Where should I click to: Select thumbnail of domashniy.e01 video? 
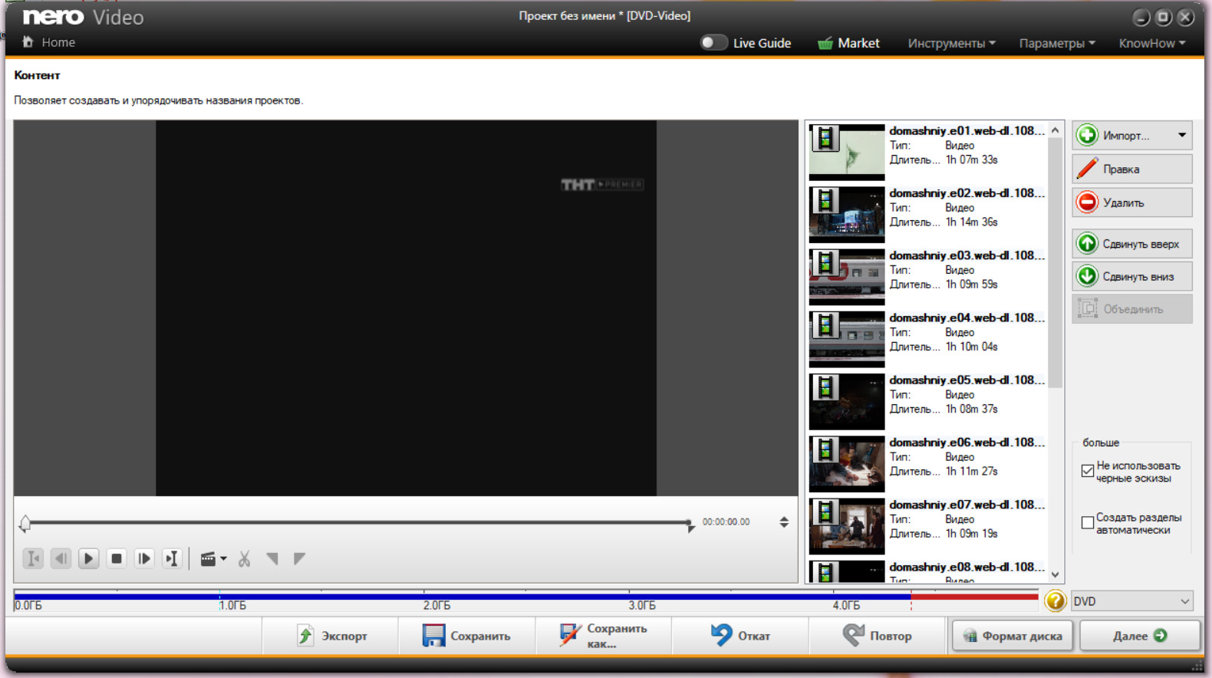[x=847, y=153]
